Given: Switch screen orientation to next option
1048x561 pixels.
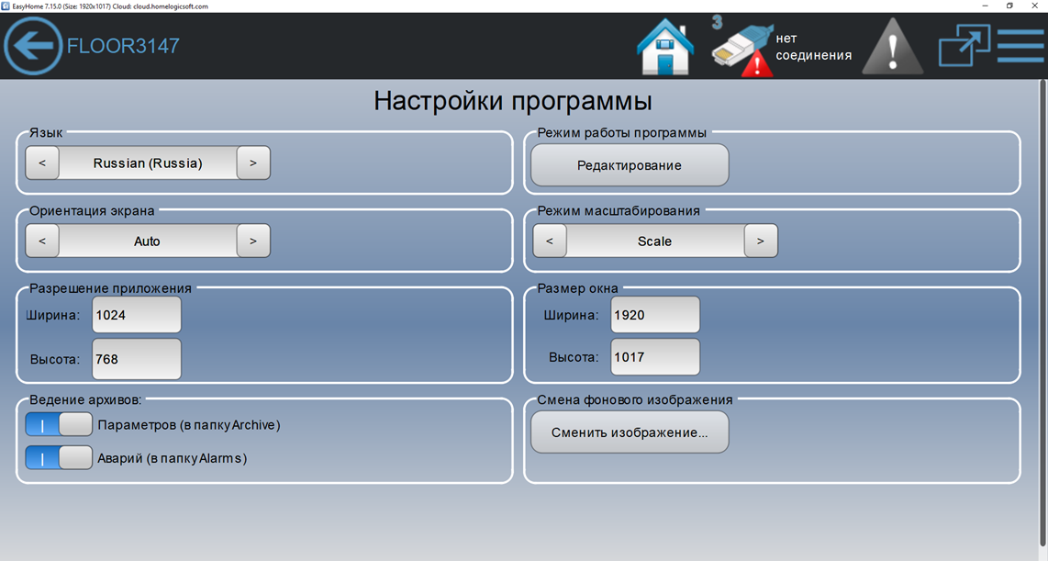Looking at the screenshot, I should tap(253, 241).
